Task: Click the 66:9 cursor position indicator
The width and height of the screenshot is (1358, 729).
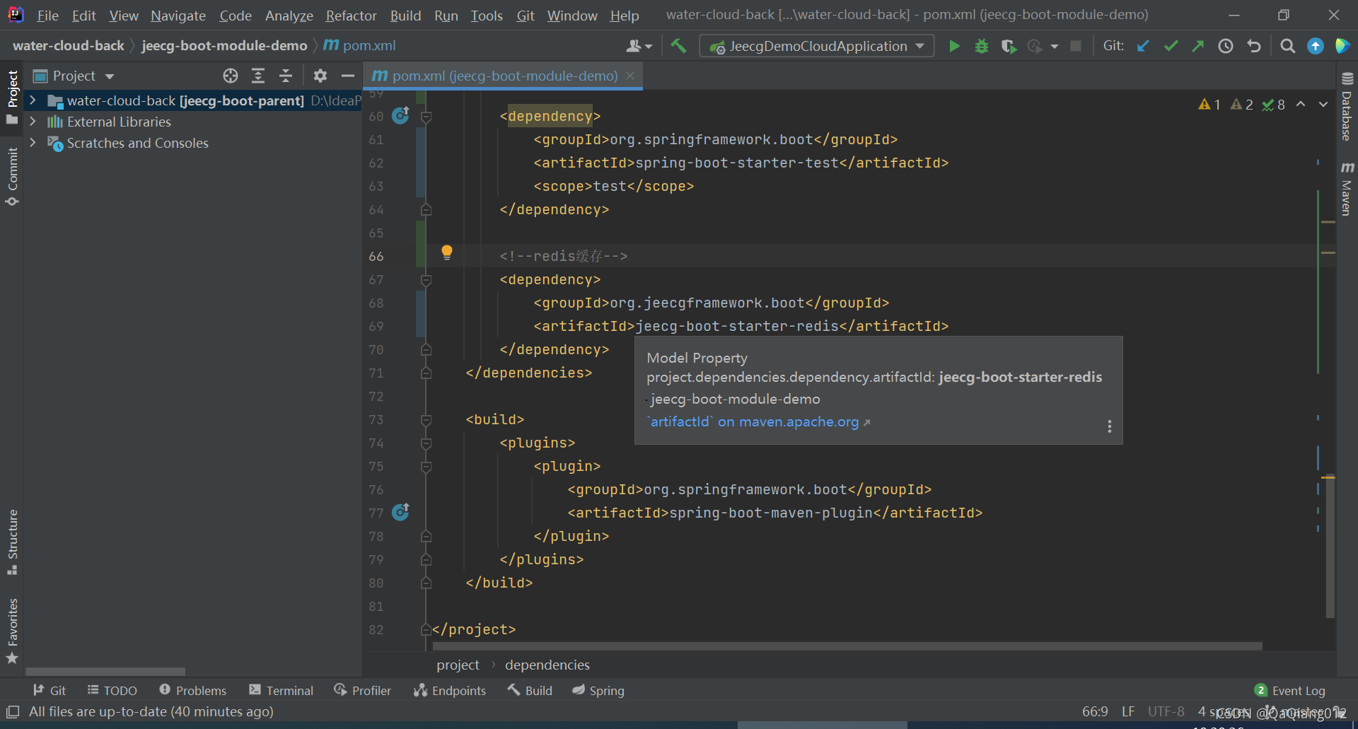Action: 1095,711
